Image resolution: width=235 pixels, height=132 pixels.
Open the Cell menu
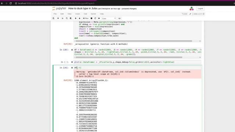click(85, 14)
